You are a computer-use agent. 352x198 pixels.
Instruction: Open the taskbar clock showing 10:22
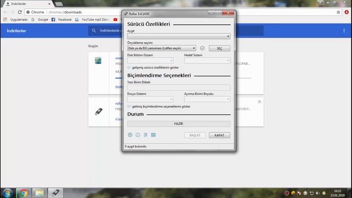(337, 193)
